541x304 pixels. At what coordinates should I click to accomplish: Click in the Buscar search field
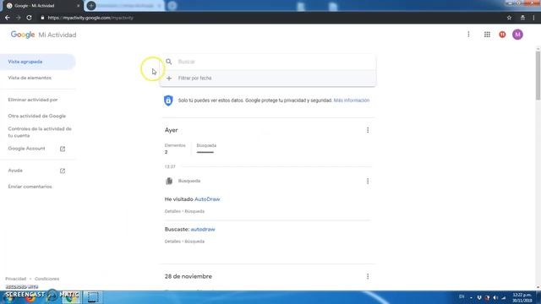pyautogui.click(x=268, y=62)
